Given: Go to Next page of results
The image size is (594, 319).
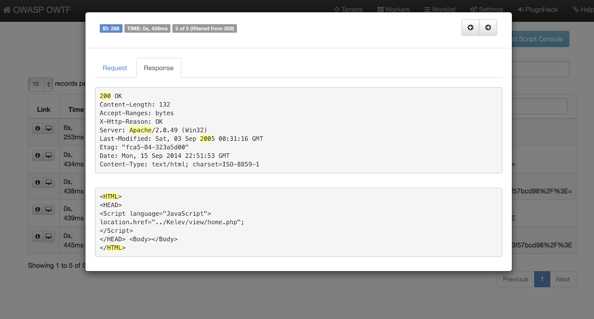Looking at the screenshot, I should coord(563,279).
